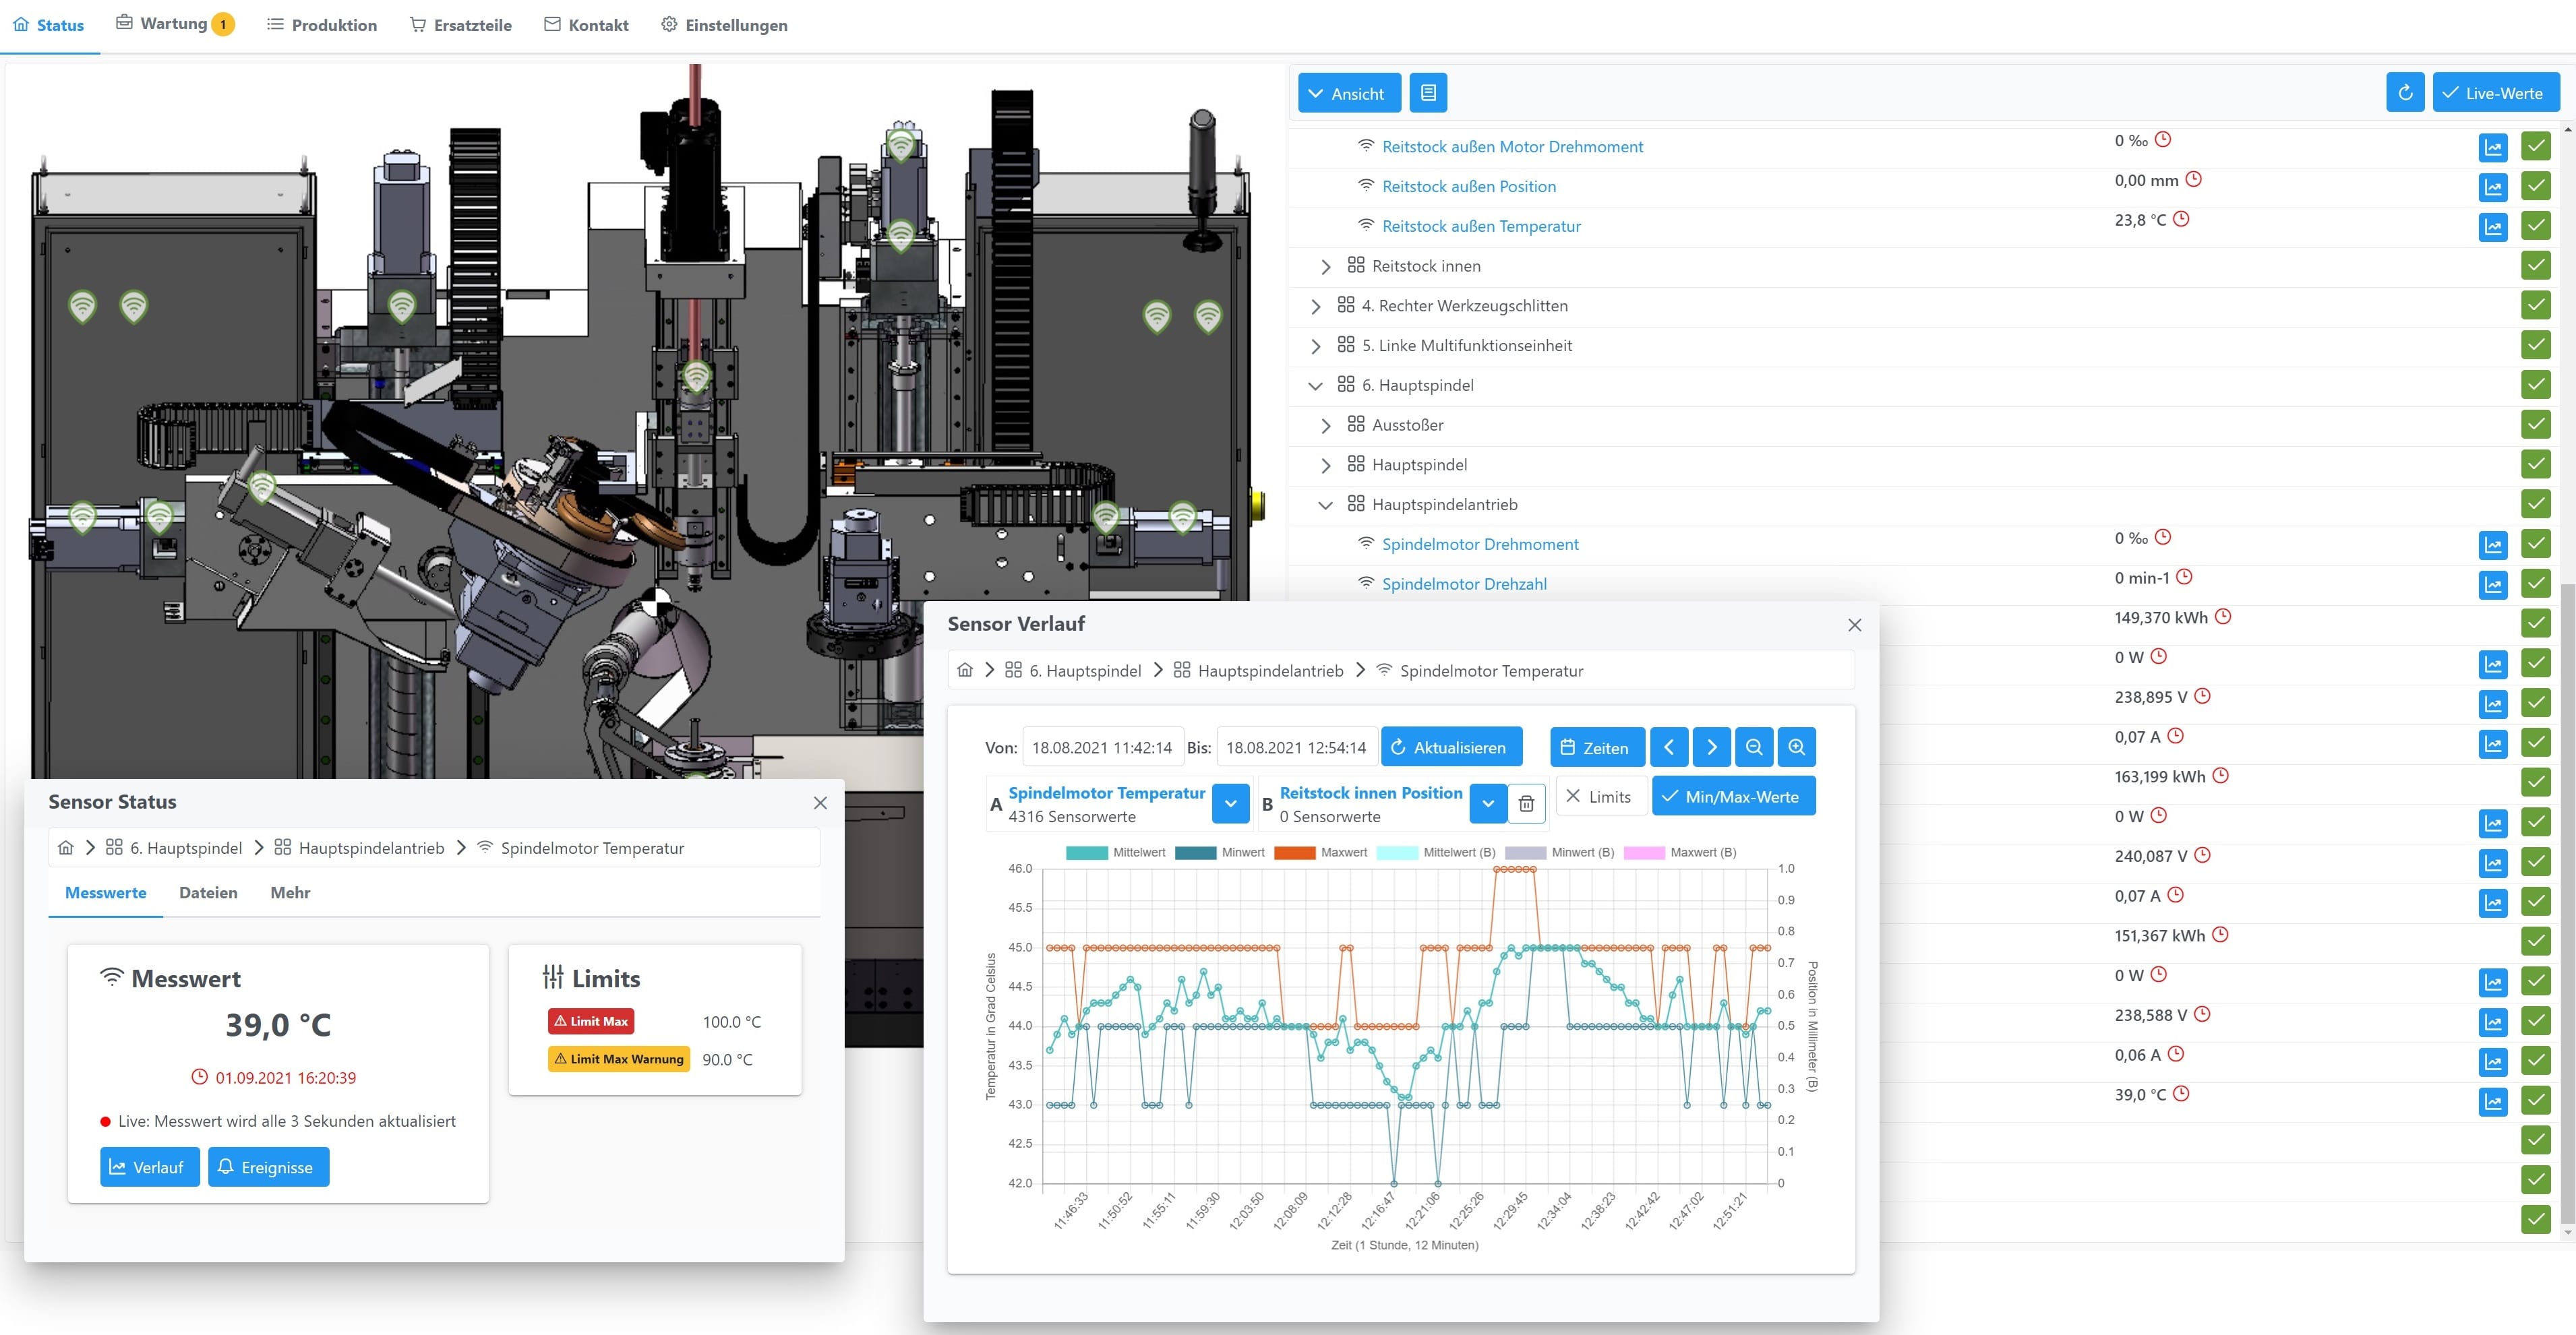Delete sensor B with trash icon
2576x1335 pixels.
pos(1526,803)
